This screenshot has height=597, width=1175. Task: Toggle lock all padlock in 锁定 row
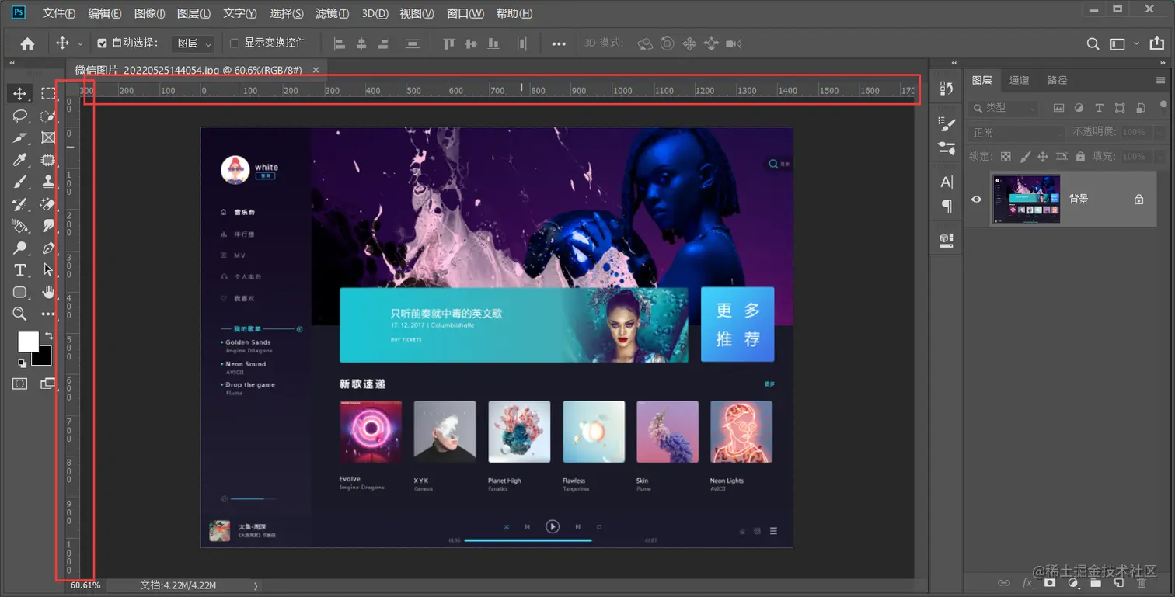tap(1080, 157)
